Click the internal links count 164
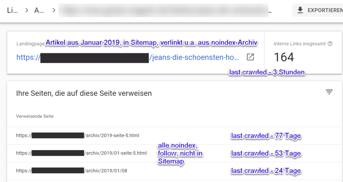 (x=284, y=57)
